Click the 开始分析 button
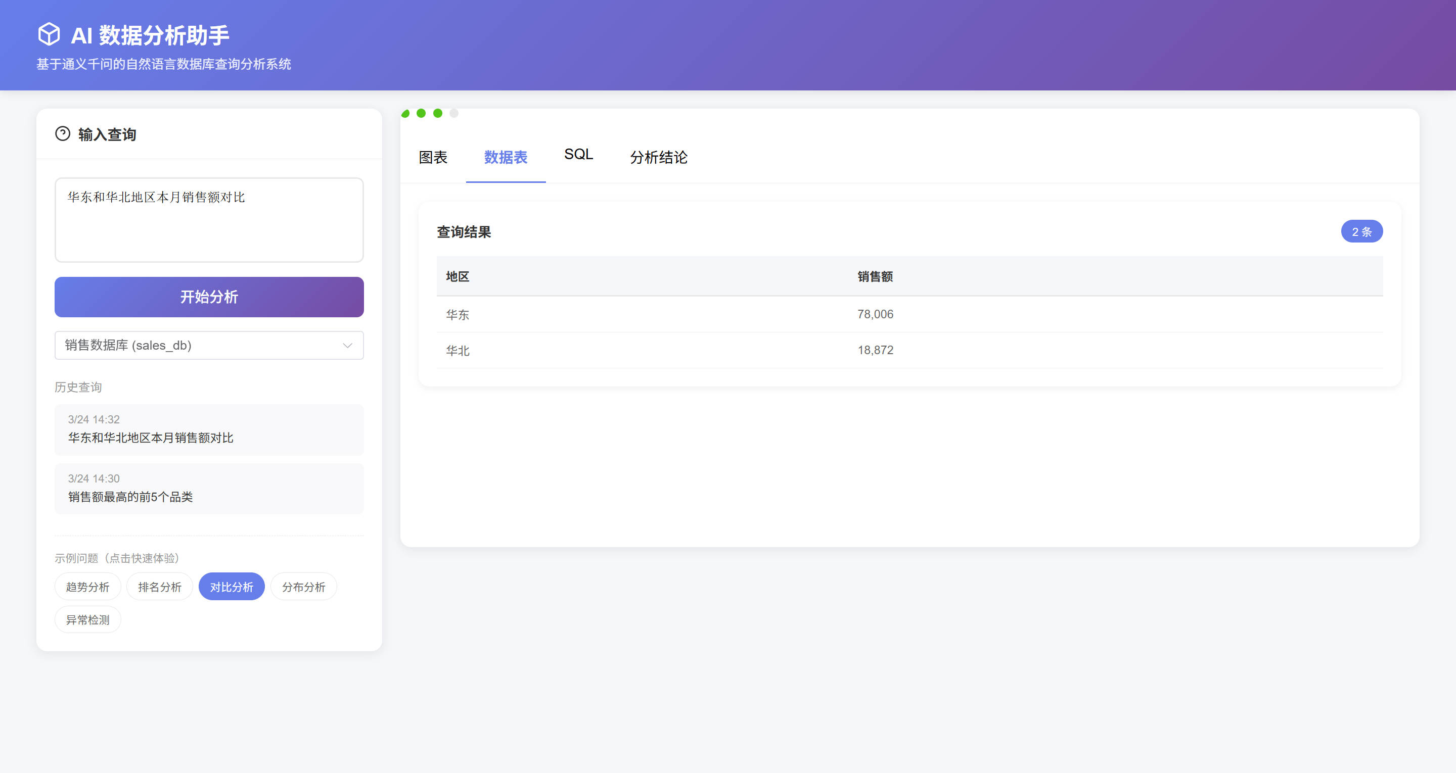The width and height of the screenshot is (1456, 773). pos(209,297)
